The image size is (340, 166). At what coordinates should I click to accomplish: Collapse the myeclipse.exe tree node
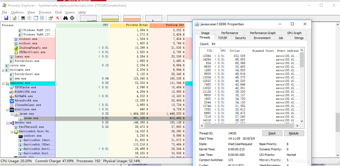(8, 110)
